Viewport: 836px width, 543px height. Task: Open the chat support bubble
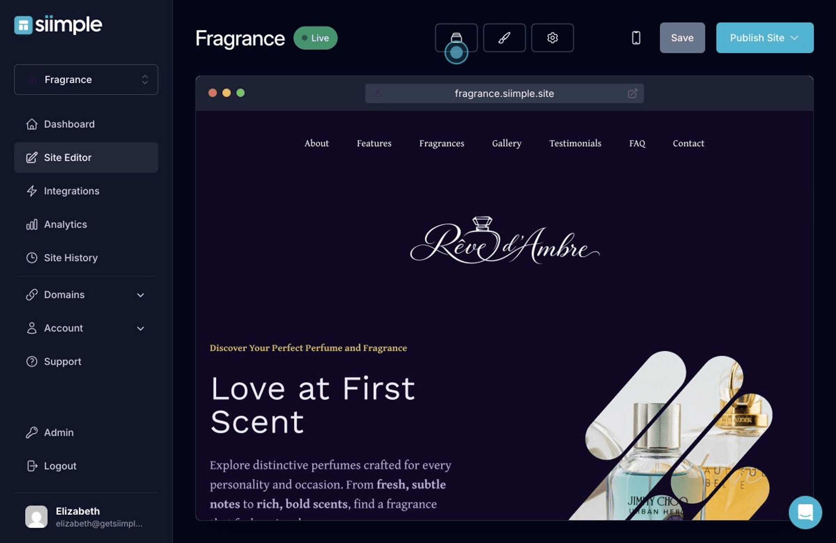coord(805,512)
